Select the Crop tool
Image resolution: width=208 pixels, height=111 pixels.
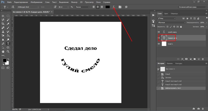click(3, 23)
